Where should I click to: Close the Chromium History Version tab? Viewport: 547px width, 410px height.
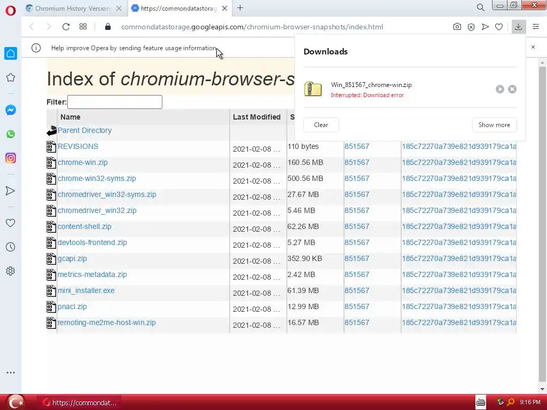click(119, 9)
